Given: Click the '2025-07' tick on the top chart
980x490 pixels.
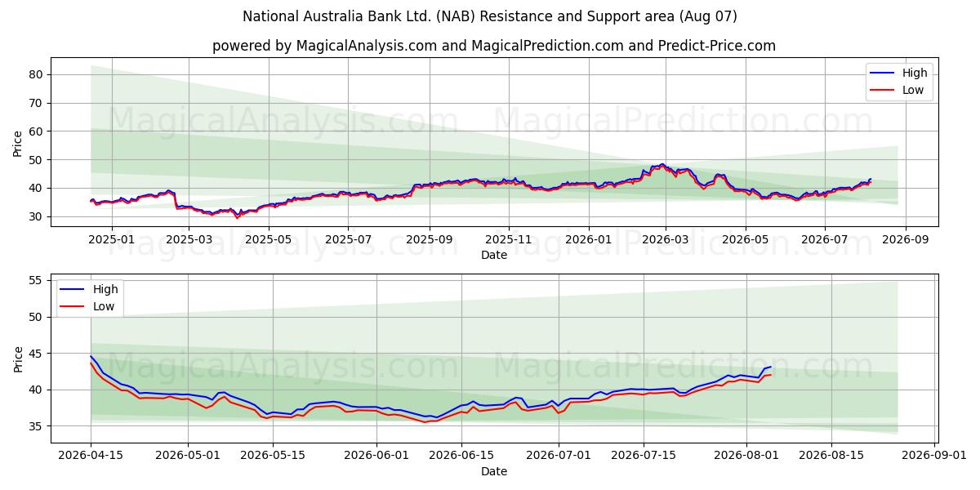Looking at the screenshot, I should coord(349,240).
